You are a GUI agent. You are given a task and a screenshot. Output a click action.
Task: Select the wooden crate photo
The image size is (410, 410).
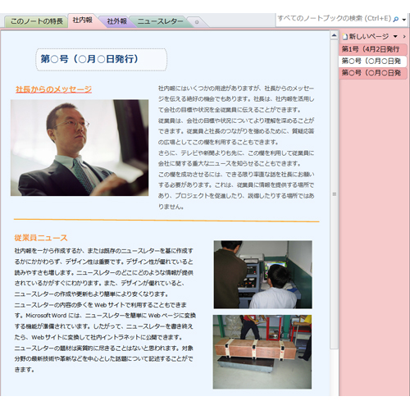point(262,352)
